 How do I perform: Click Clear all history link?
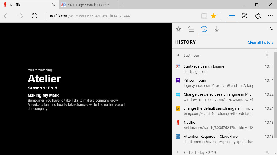click(260, 42)
